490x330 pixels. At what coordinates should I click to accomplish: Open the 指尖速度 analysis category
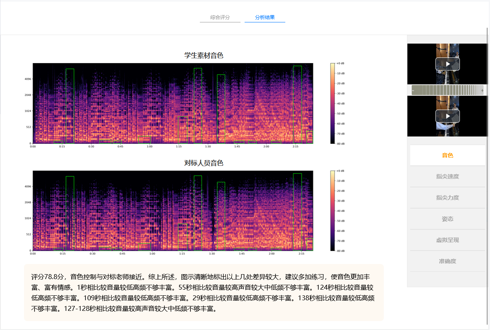(447, 176)
